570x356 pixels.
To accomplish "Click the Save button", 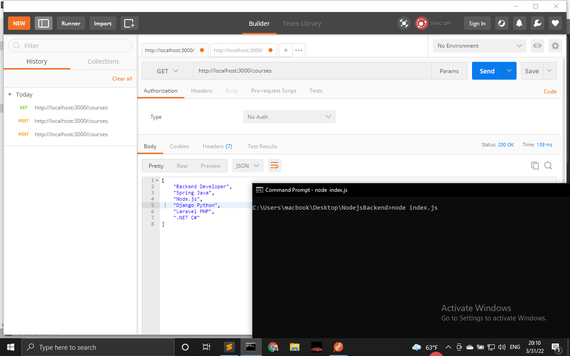I will (x=532, y=71).
